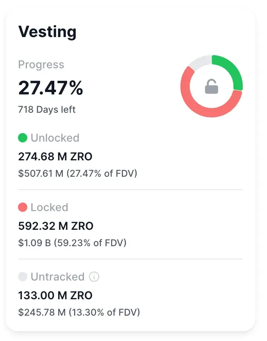
Task: Click the 718 Days left text
Action: 47,110
